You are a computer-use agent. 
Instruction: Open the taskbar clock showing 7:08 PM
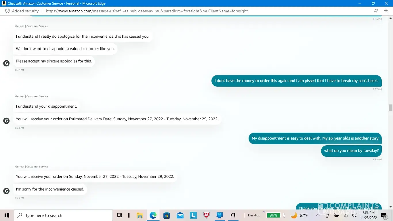tap(369, 215)
